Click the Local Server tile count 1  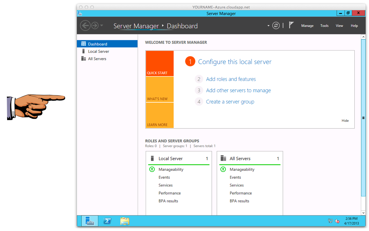click(207, 159)
